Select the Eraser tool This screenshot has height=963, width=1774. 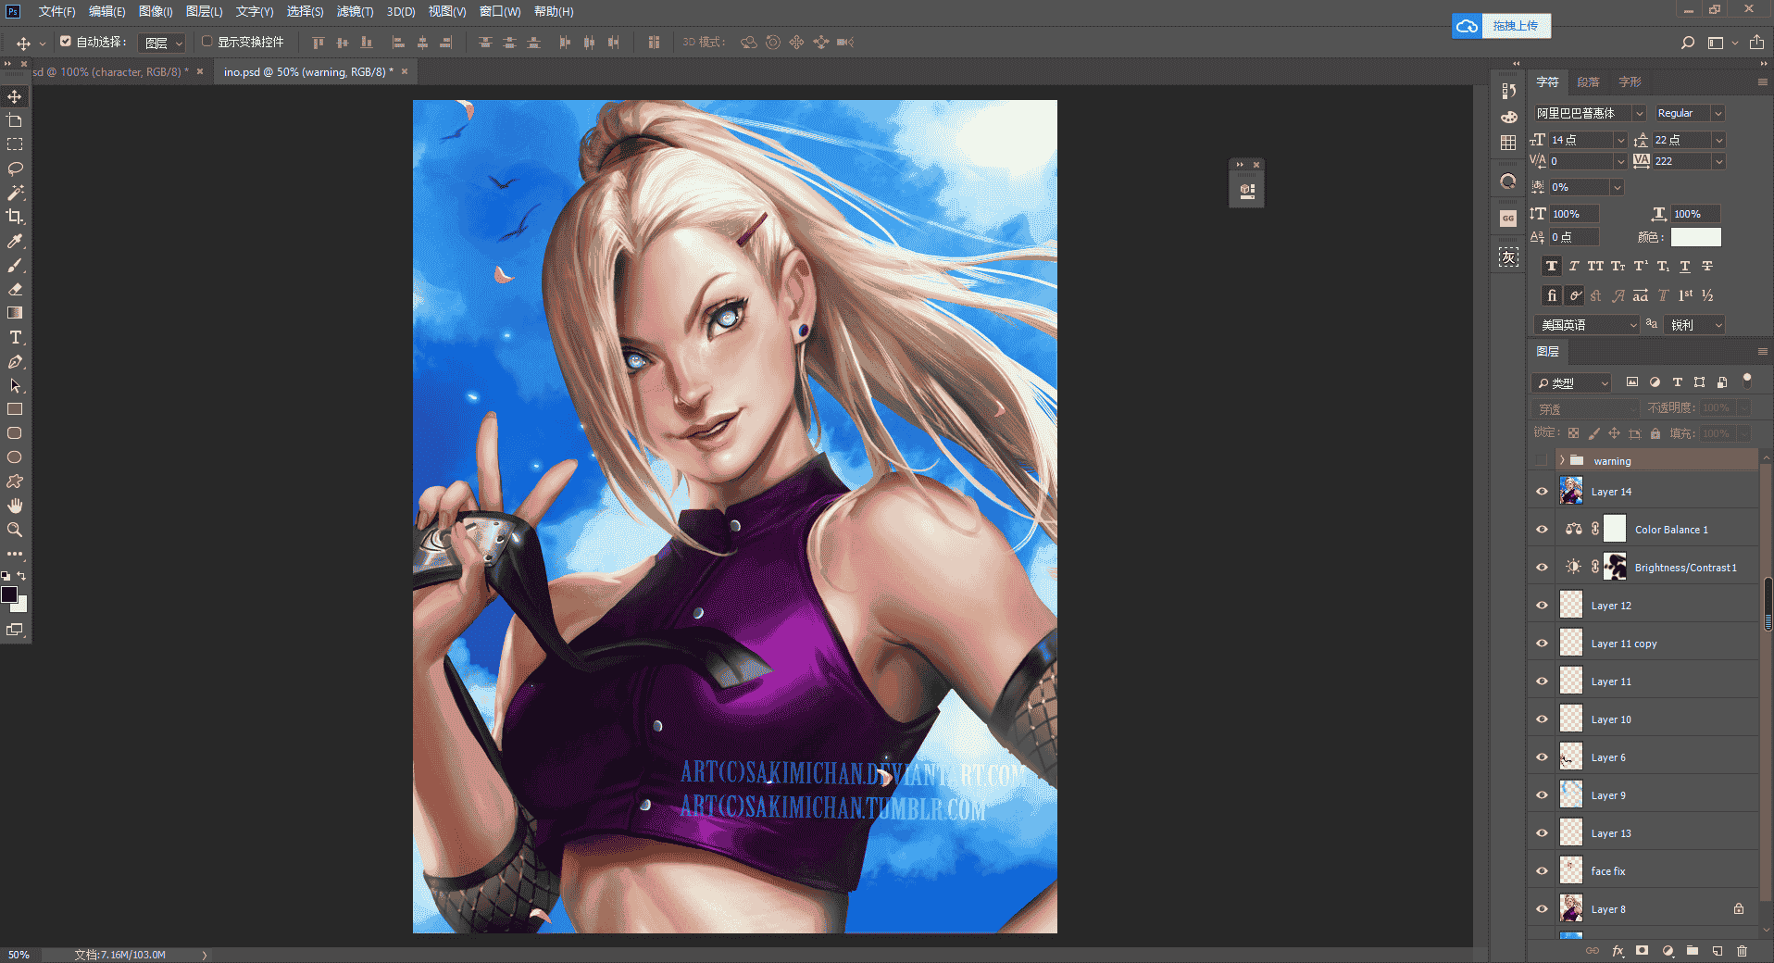tap(15, 289)
